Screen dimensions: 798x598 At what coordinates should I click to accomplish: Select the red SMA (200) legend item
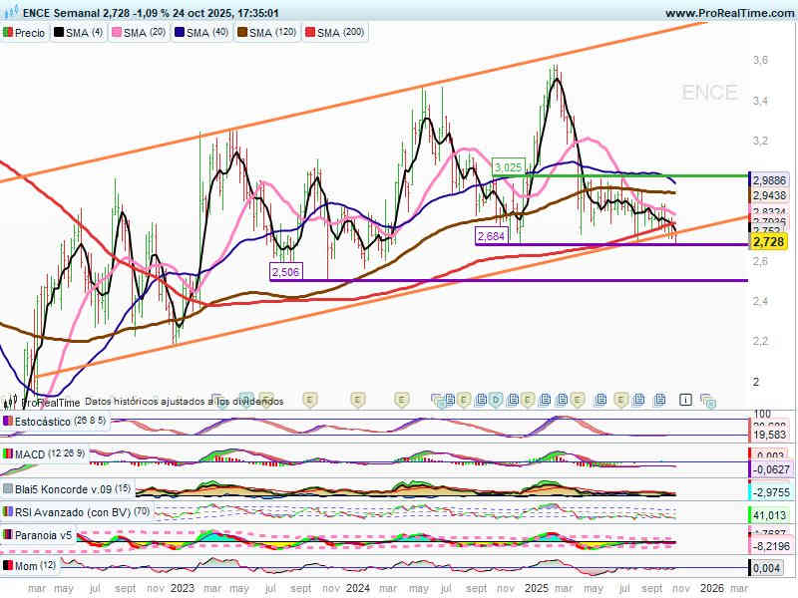click(309, 33)
